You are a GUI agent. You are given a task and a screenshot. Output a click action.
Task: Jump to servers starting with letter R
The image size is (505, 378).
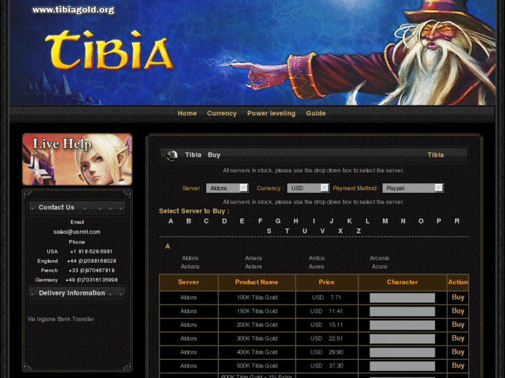pos(456,221)
